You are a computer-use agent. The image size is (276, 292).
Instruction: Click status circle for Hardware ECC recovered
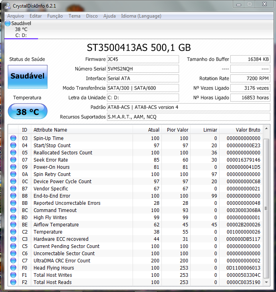[x=13, y=239]
